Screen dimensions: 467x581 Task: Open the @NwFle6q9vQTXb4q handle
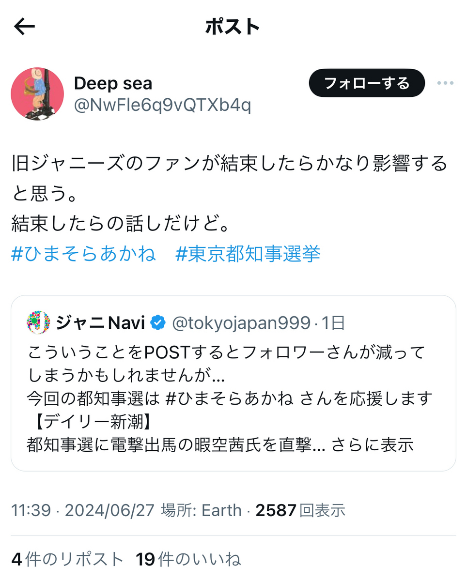162,106
